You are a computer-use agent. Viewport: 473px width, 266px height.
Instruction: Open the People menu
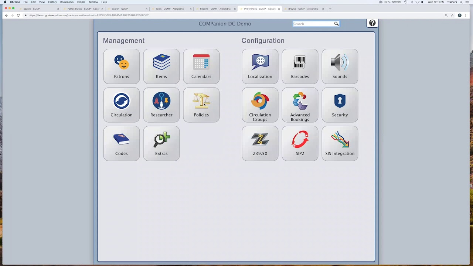coord(81,2)
